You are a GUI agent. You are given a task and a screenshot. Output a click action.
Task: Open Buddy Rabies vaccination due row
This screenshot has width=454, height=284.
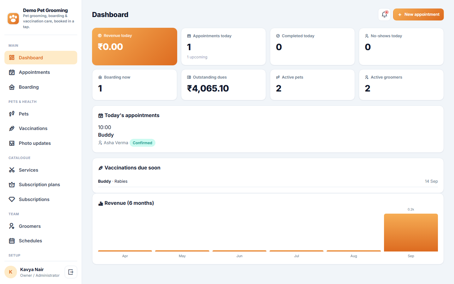[268, 181]
